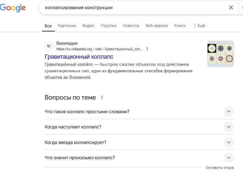The image size is (243, 177).
Task: Switch to the Картинки tab
Action: [x=67, y=26]
